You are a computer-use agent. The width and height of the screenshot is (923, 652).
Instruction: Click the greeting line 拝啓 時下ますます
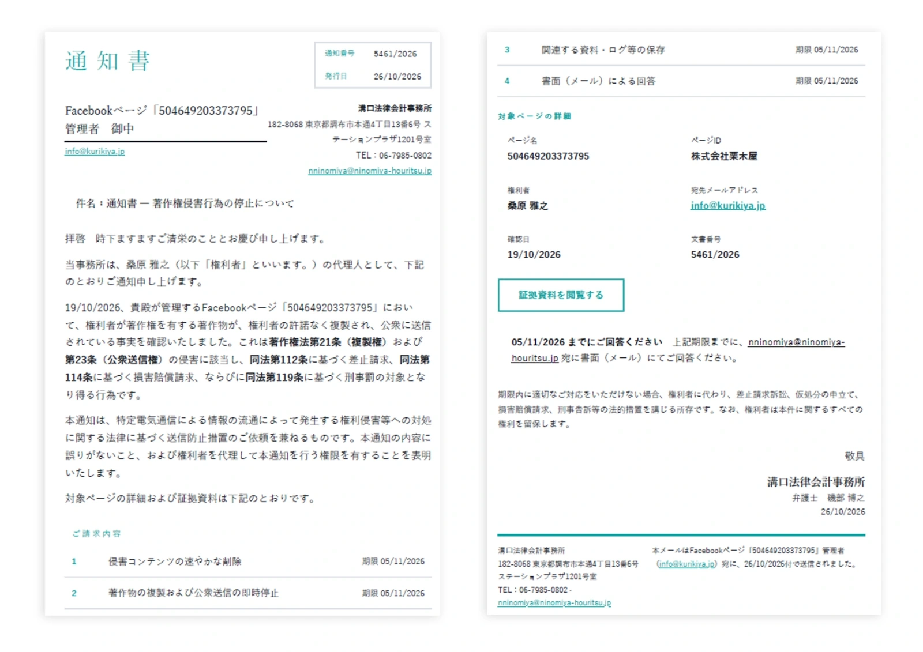(196, 239)
